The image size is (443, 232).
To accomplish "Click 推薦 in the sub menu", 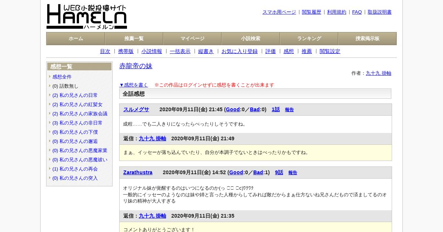I will (x=307, y=51).
